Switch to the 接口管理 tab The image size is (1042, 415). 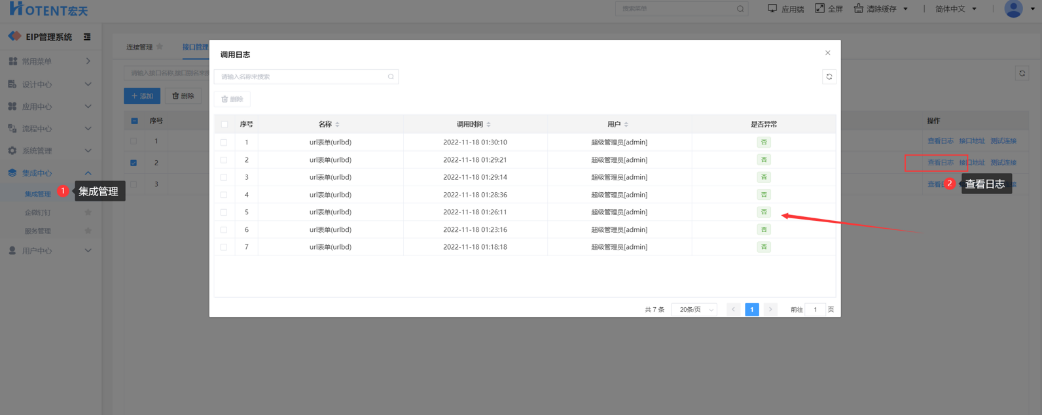pos(195,47)
